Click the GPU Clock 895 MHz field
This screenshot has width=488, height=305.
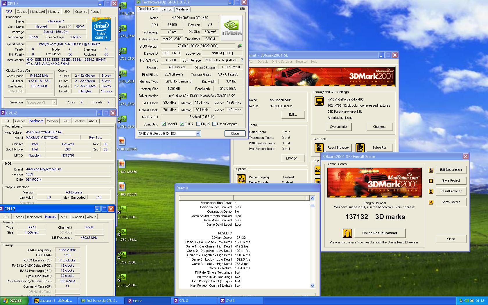tap(170, 103)
